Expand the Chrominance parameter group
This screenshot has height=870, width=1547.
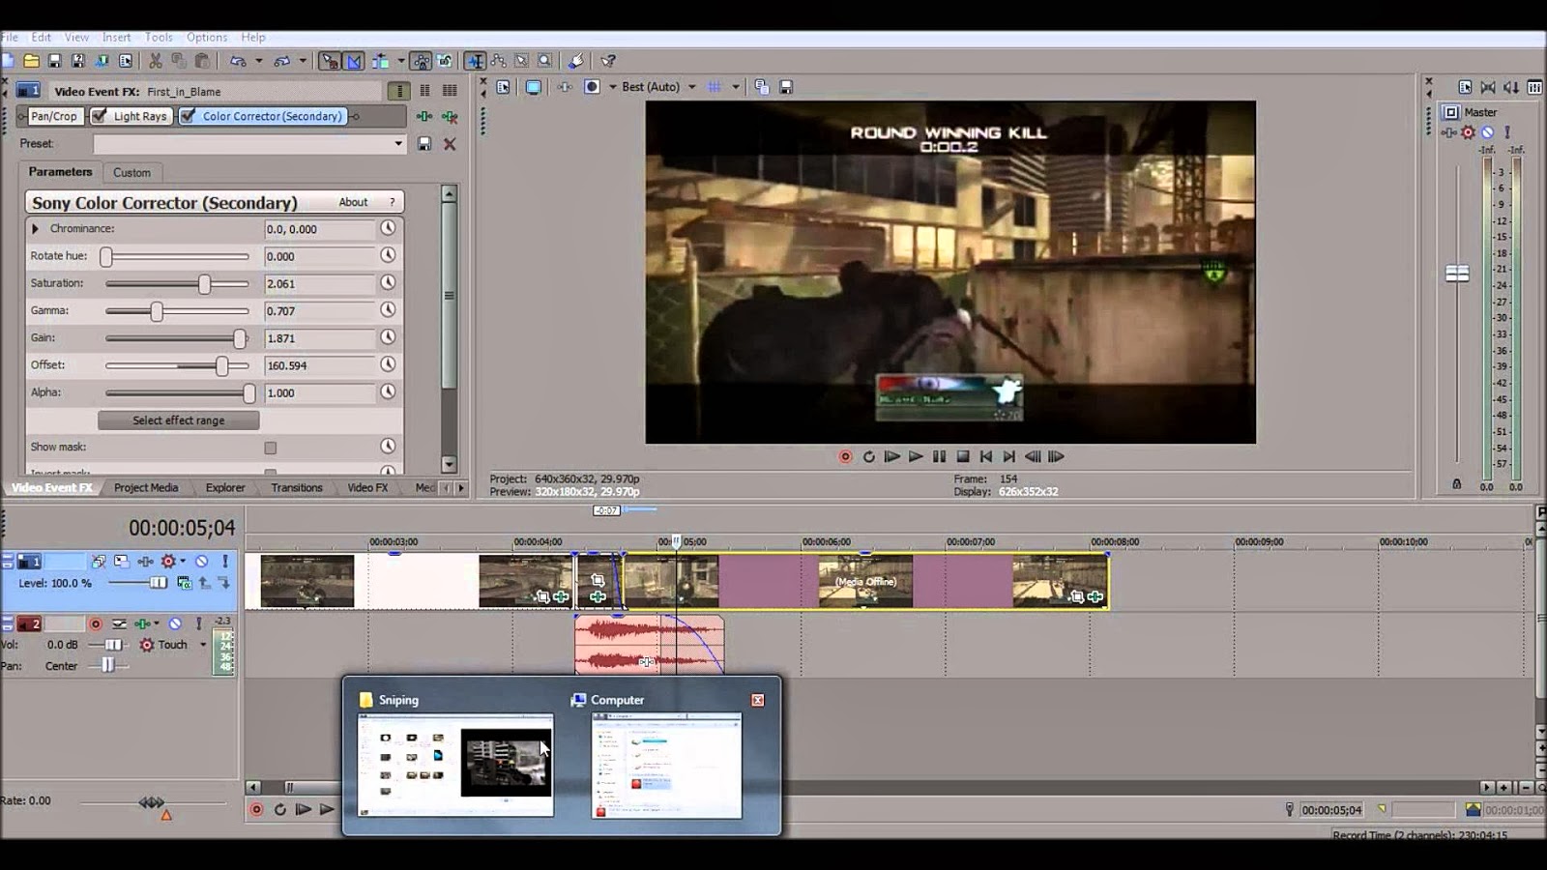coord(36,229)
